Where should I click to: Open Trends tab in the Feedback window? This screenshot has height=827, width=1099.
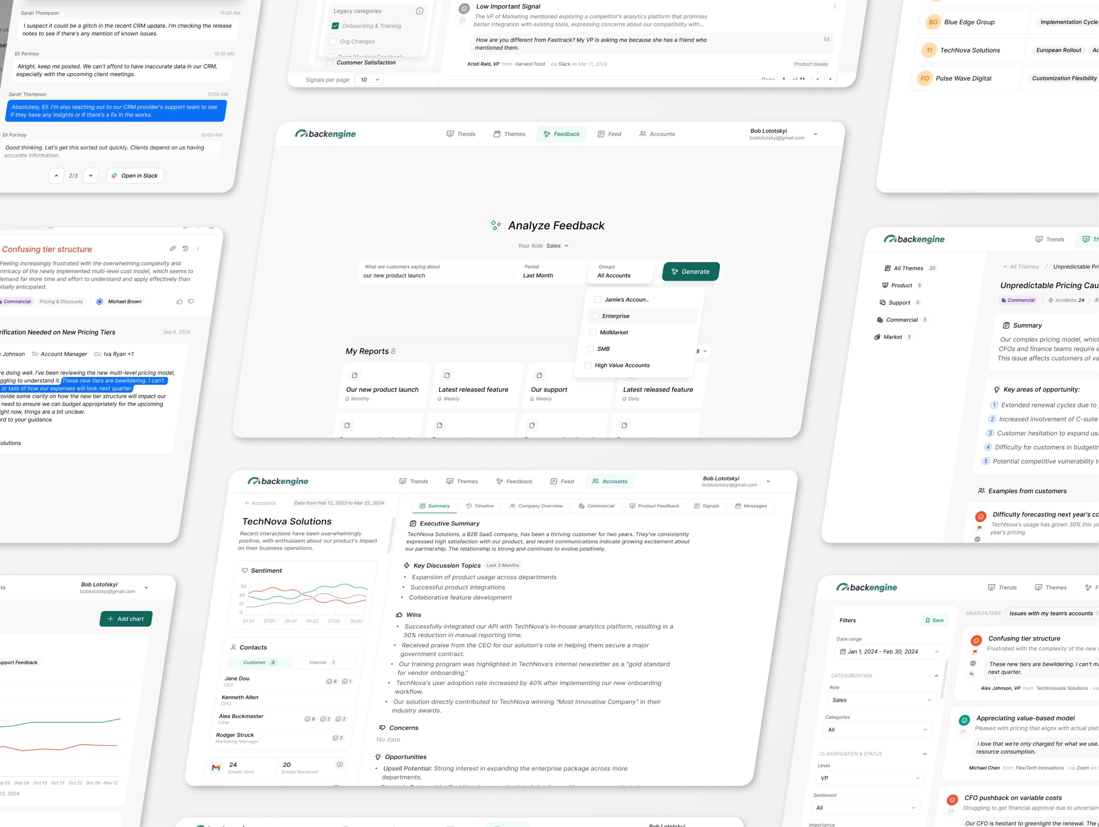tap(461, 134)
